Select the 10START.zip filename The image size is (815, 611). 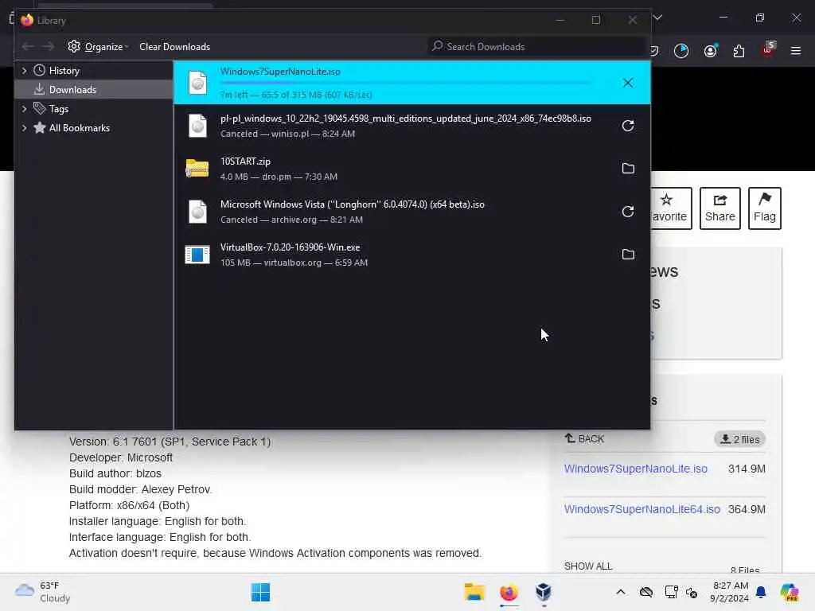click(245, 162)
